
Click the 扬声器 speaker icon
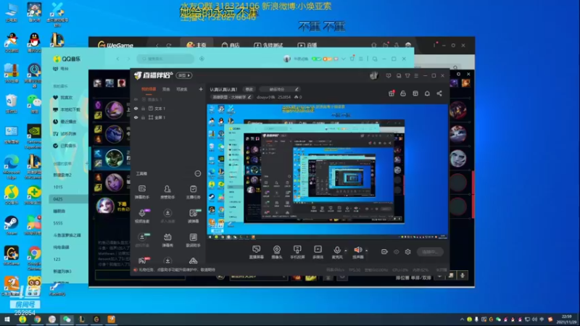pos(357,249)
